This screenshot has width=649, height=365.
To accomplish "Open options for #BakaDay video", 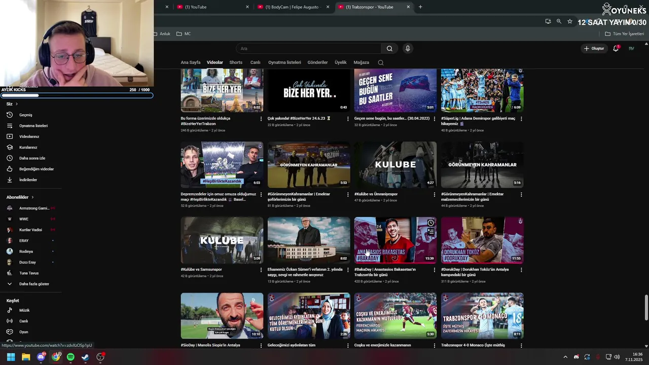I will (435, 270).
